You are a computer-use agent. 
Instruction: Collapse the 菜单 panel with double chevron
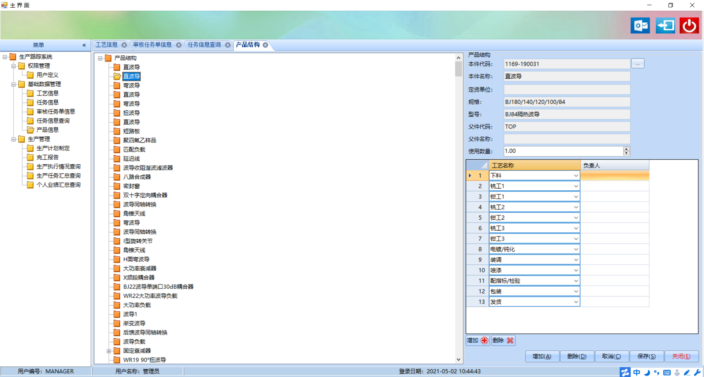pos(84,45)
